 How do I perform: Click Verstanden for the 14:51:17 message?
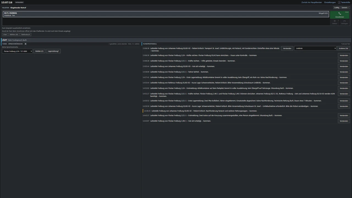point(344,94)
